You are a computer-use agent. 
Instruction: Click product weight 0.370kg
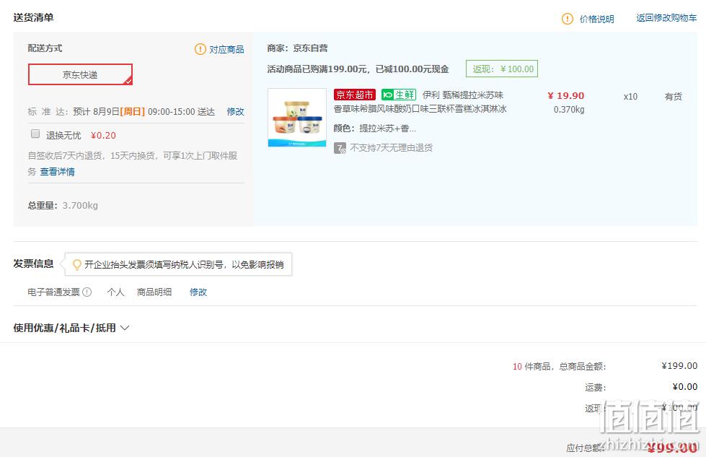(x=569, y=110)
